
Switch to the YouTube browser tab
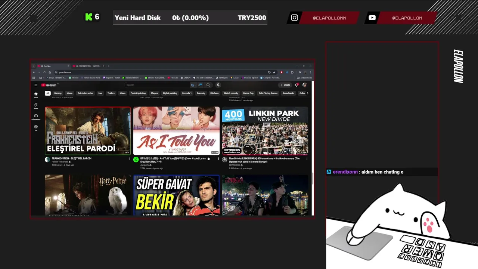click(x=53, y=66)
